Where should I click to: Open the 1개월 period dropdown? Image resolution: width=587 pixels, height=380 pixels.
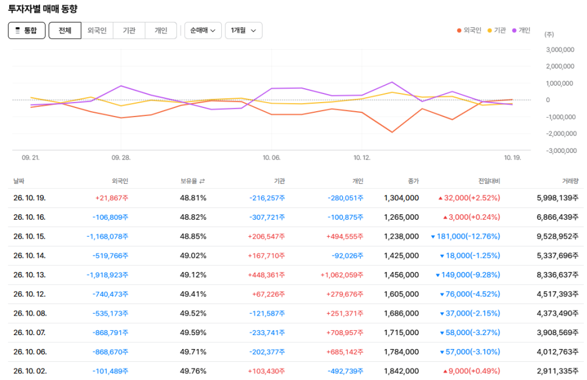[x=243, y=30]
